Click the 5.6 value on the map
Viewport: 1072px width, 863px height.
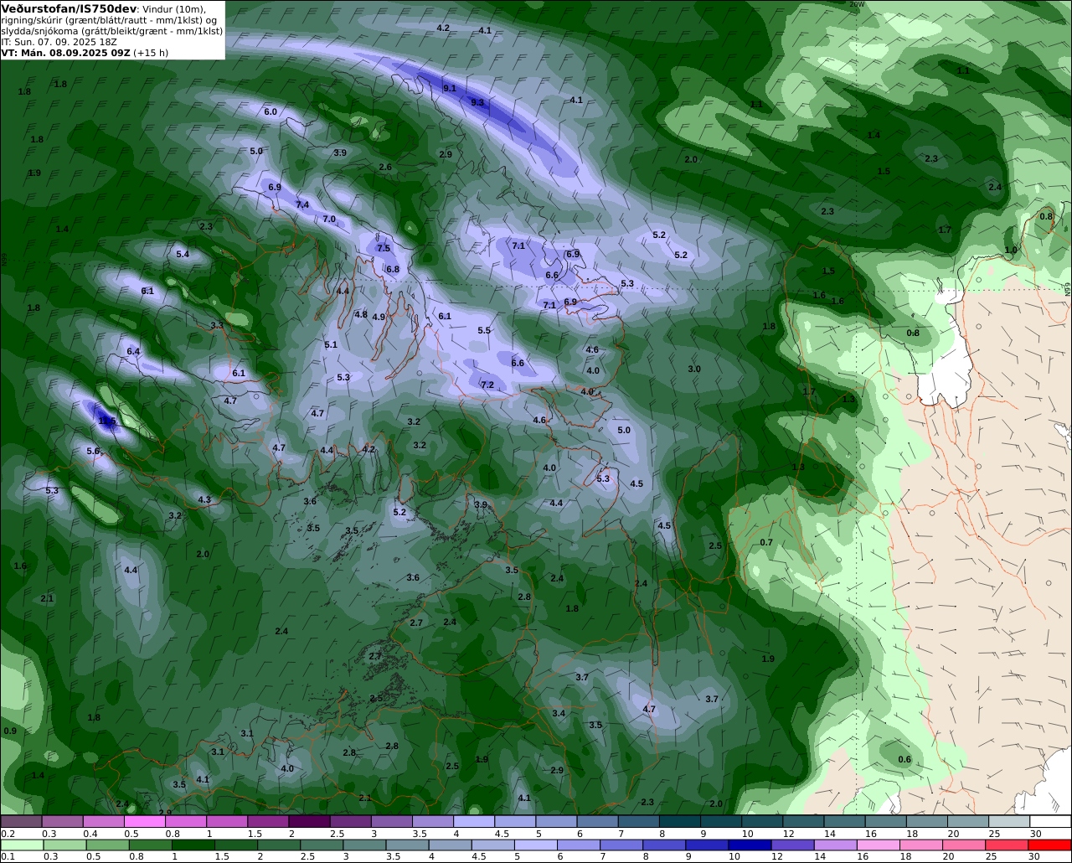tap(93, 451)
